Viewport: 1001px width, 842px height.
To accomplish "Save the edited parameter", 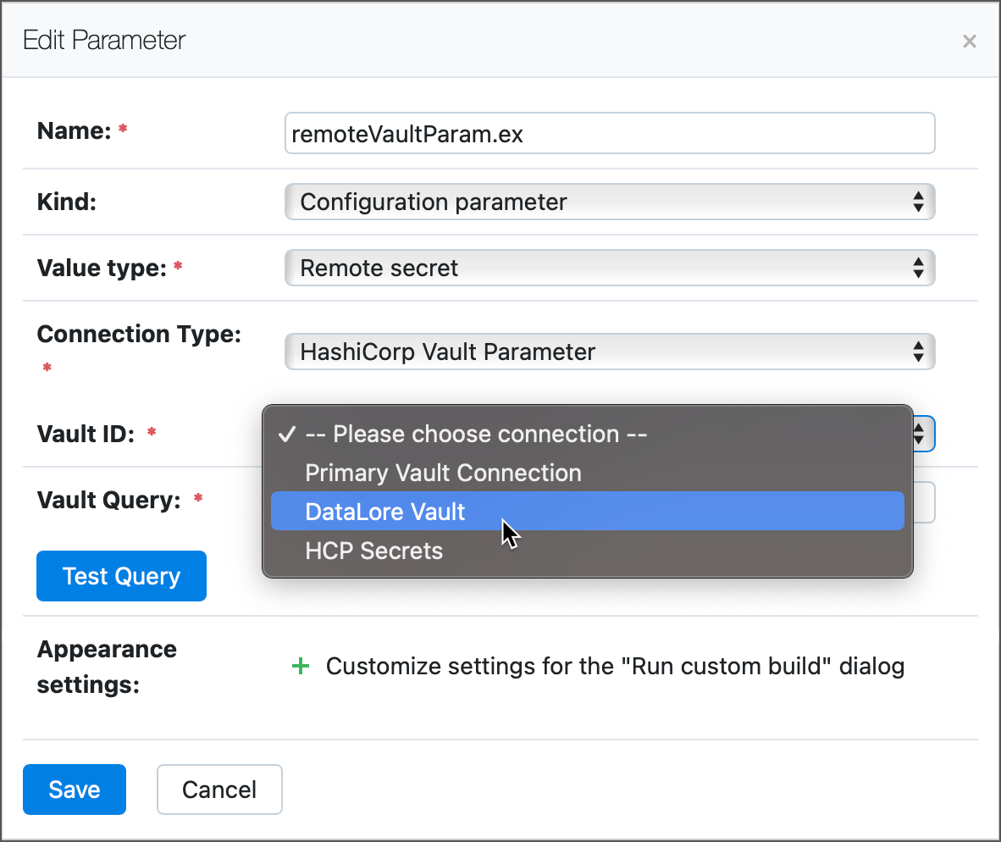I will click(x=74, y=789).
